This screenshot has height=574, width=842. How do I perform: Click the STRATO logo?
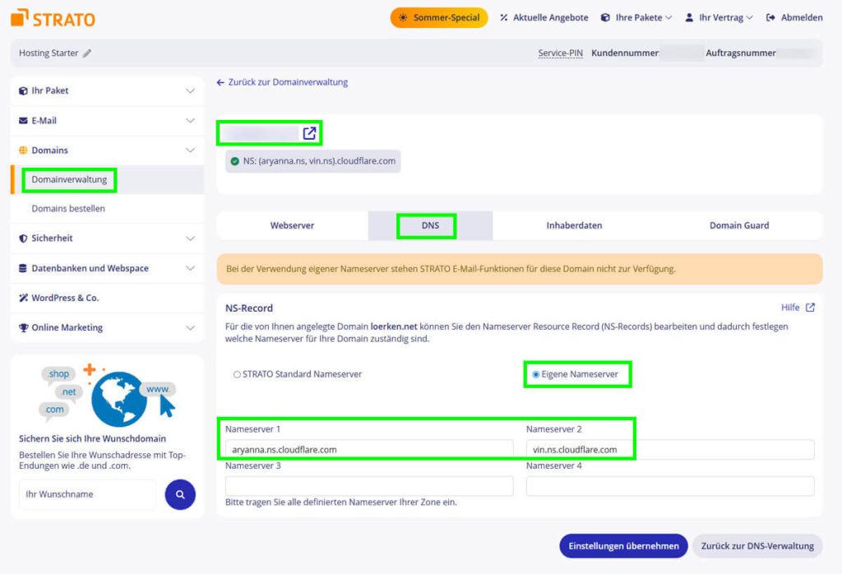coord(53,18)
